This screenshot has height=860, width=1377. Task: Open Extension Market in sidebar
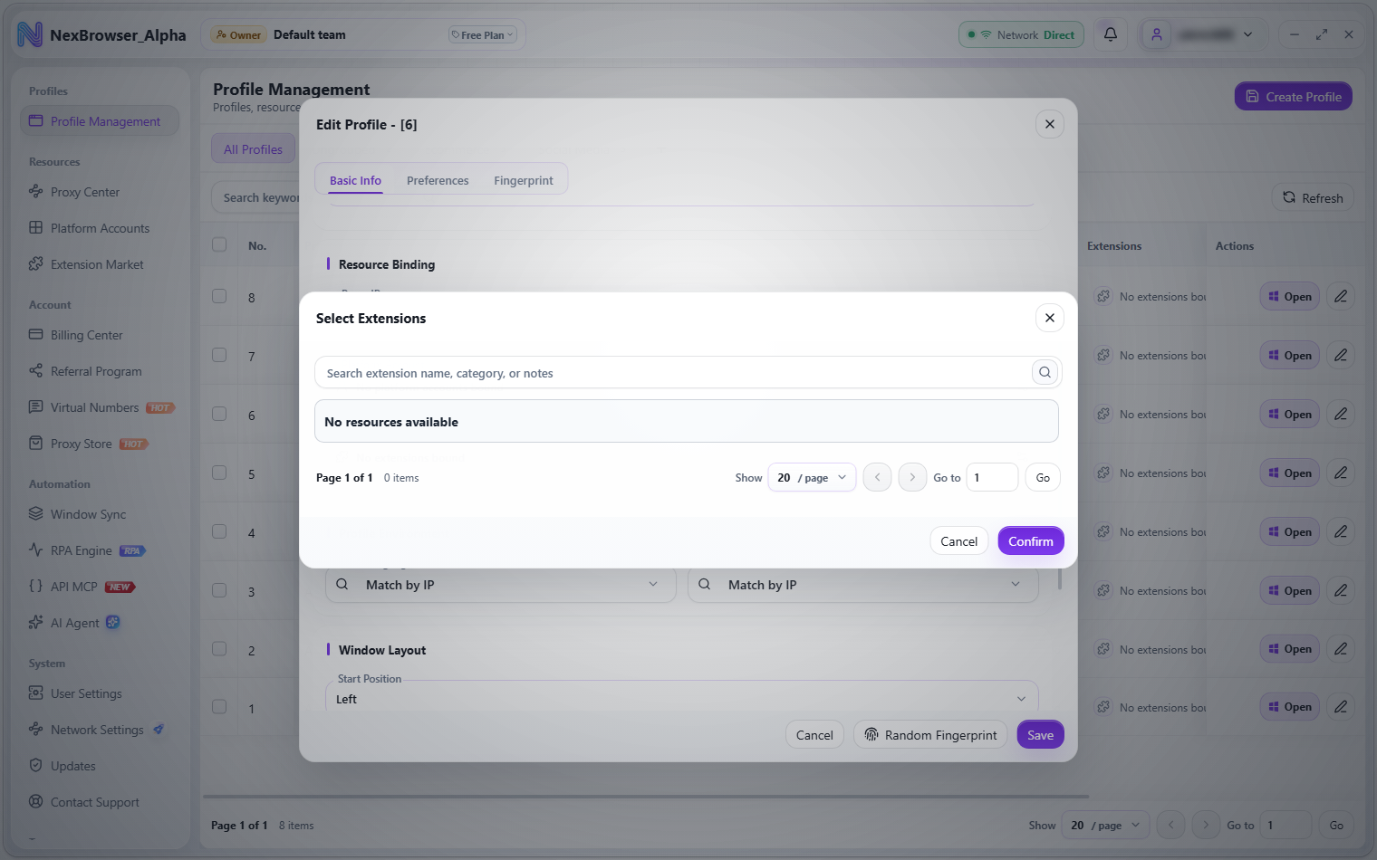coord(97,264)
